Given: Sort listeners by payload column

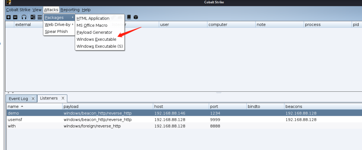Looking at the screenshot, I should 108,106.
